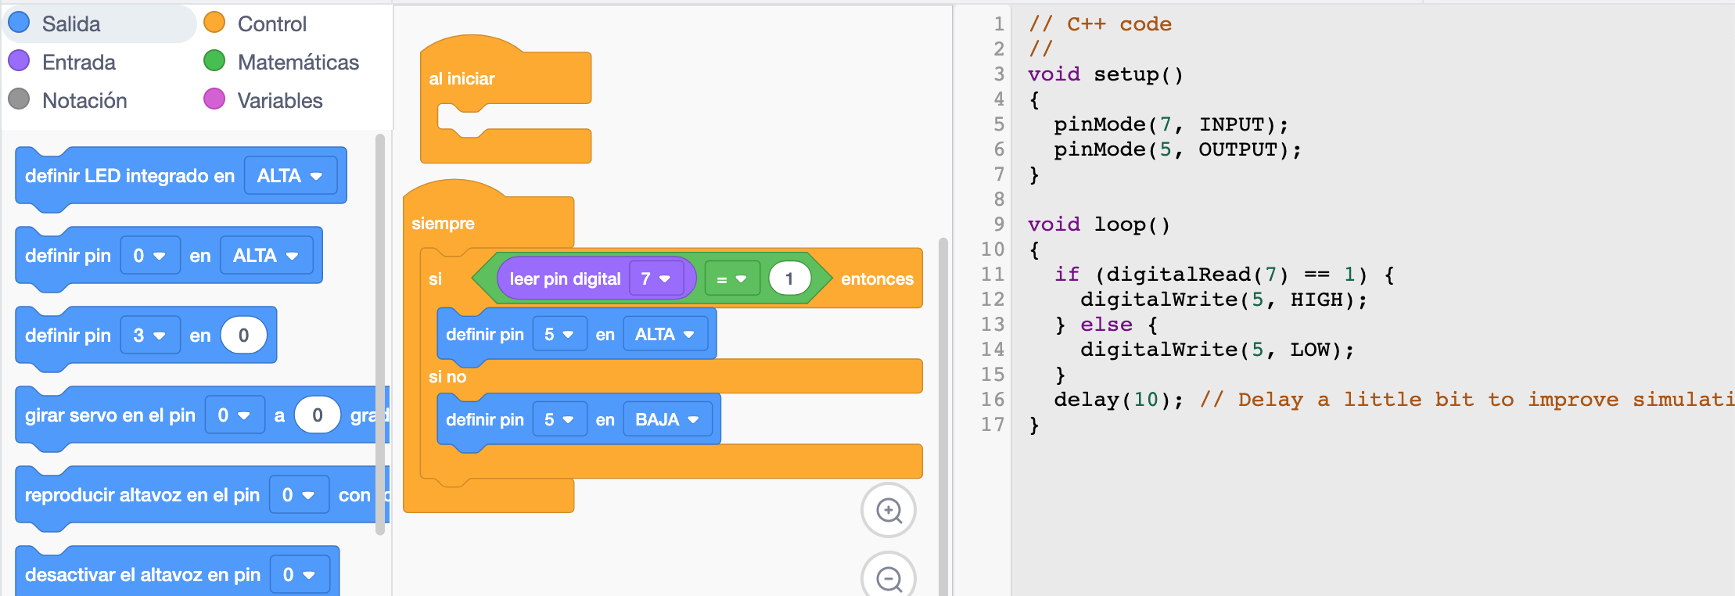Open pin 7 dropdown in leer pin digital
The width and height of the screenshot is (1735, 596).
click(656, 279)
